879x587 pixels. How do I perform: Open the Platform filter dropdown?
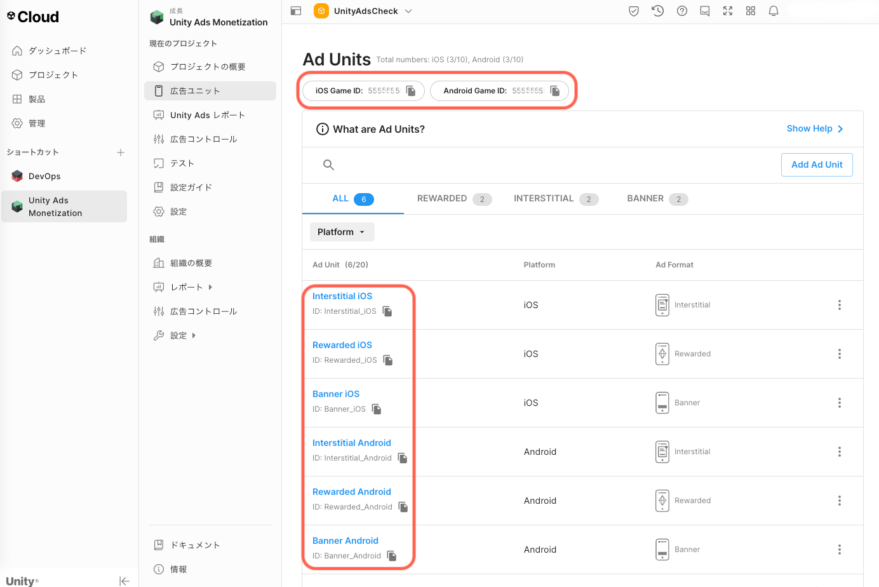pos(342,232)
